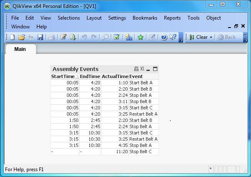Activate the What's This help cursor icon

[173, 37]
